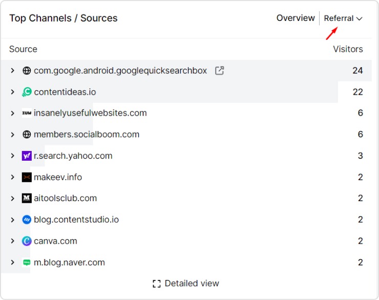Click the contentideas.io green logo icon
This screenshot has height=300, width=379.
tap(27, 92)
